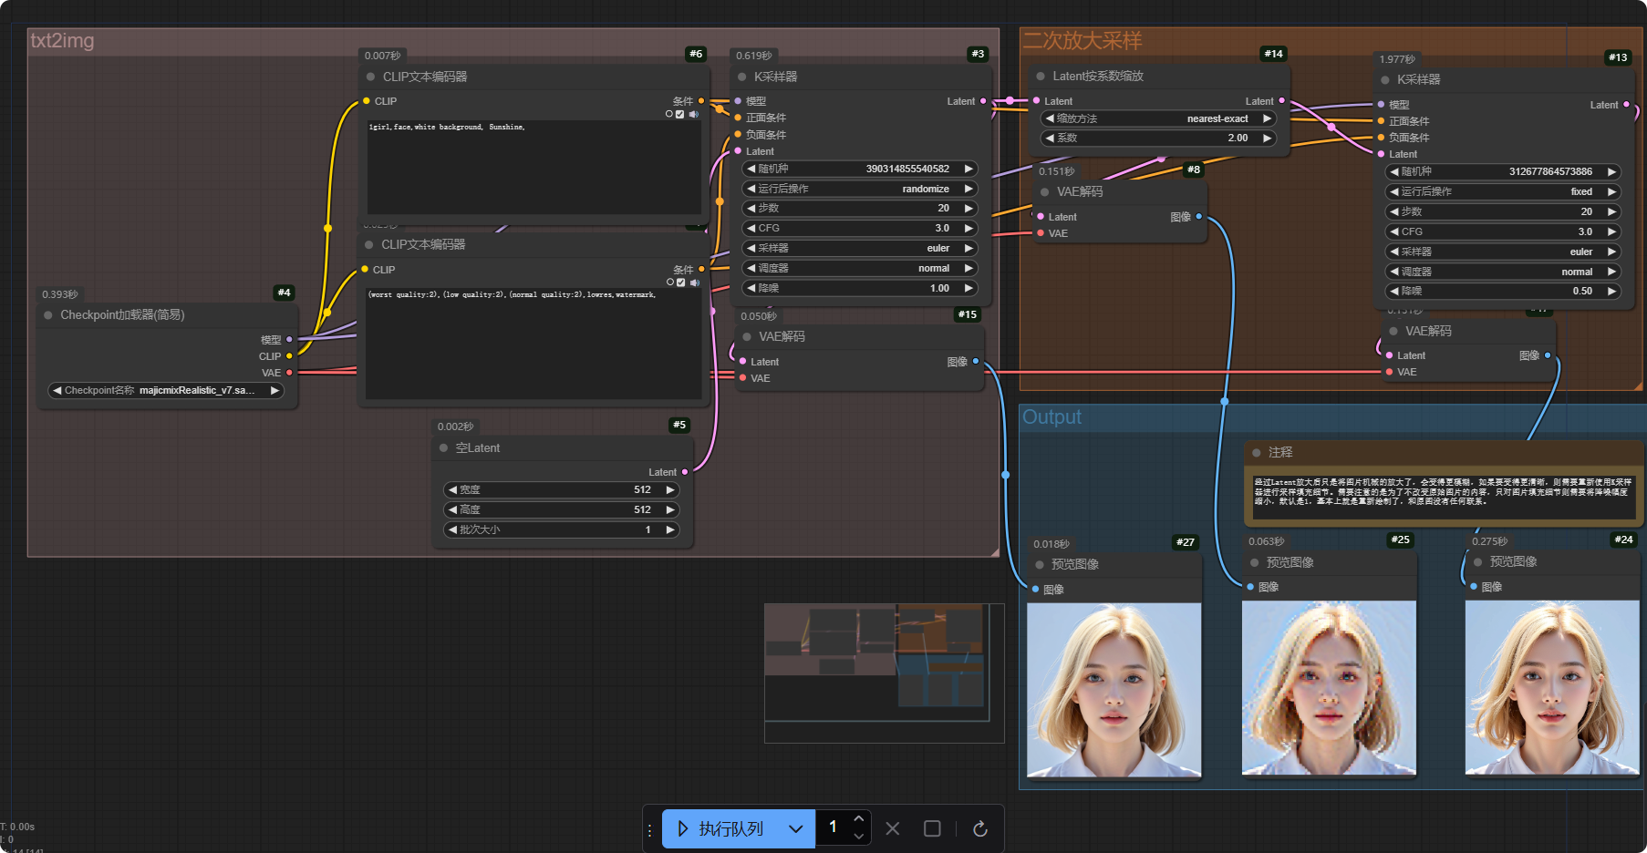
Task: Decrease the batch count with the down arrow
Action: click(859, 837)
